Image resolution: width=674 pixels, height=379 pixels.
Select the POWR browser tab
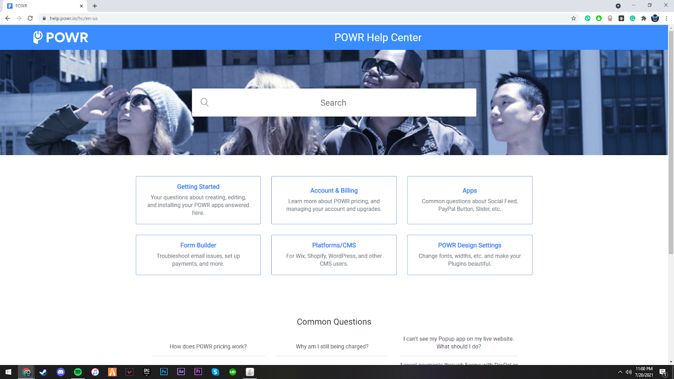45,6
